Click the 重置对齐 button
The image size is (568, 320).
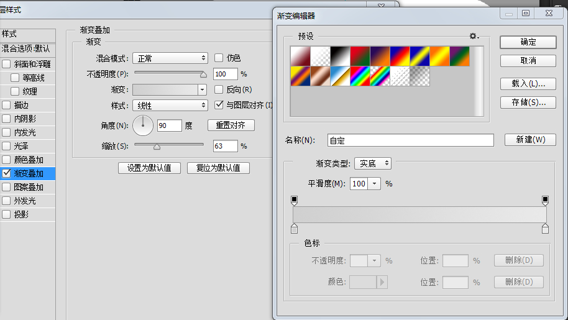(231, 126)
